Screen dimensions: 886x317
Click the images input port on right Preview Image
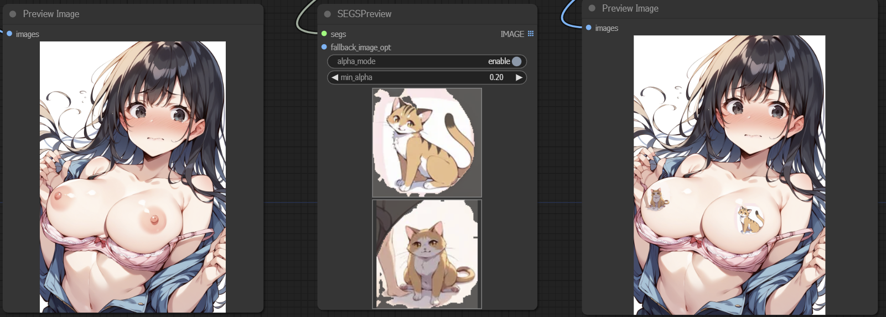pos(588,28)
